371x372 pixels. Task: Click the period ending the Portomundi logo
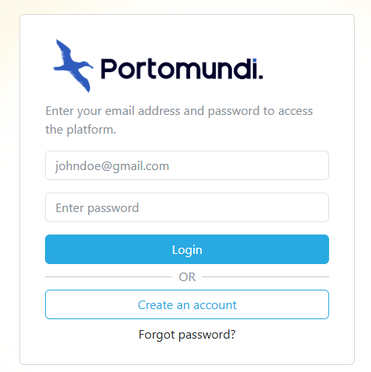pos(261,76)
